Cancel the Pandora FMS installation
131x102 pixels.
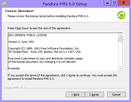click(116, 95)
